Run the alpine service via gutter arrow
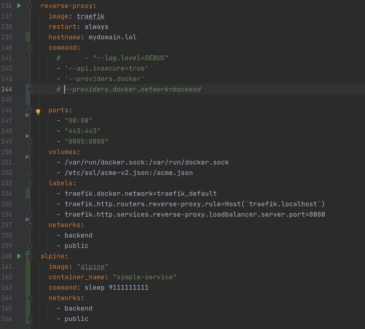365x329 pixels. 19,256
